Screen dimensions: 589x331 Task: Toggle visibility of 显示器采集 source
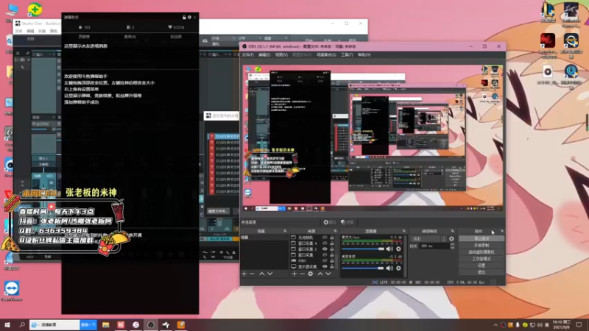(x=325, y=266)
